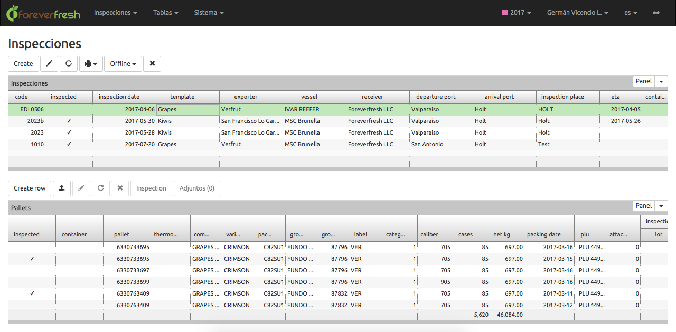The width and height of the screenshot is (676, 332).
Task: Select San Antonio departure port cell
Action: tap(441, 144)
